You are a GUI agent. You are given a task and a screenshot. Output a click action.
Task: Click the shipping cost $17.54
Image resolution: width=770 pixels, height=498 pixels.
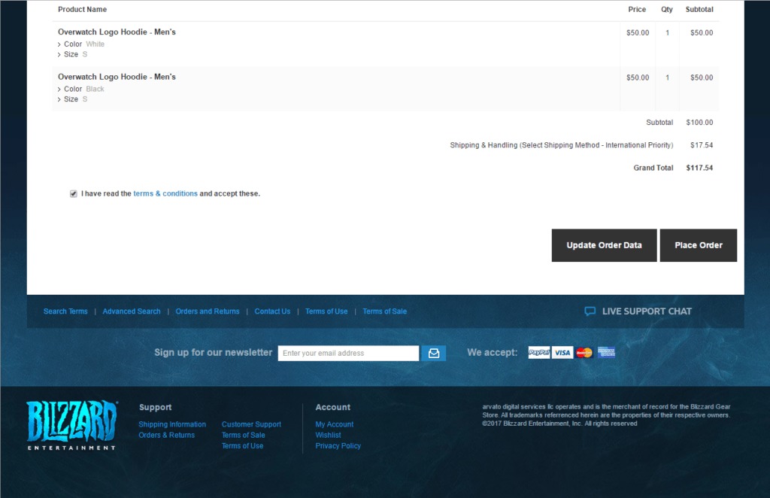(702, 145)
